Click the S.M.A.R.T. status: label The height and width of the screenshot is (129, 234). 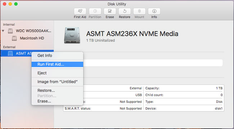point(78,109)
